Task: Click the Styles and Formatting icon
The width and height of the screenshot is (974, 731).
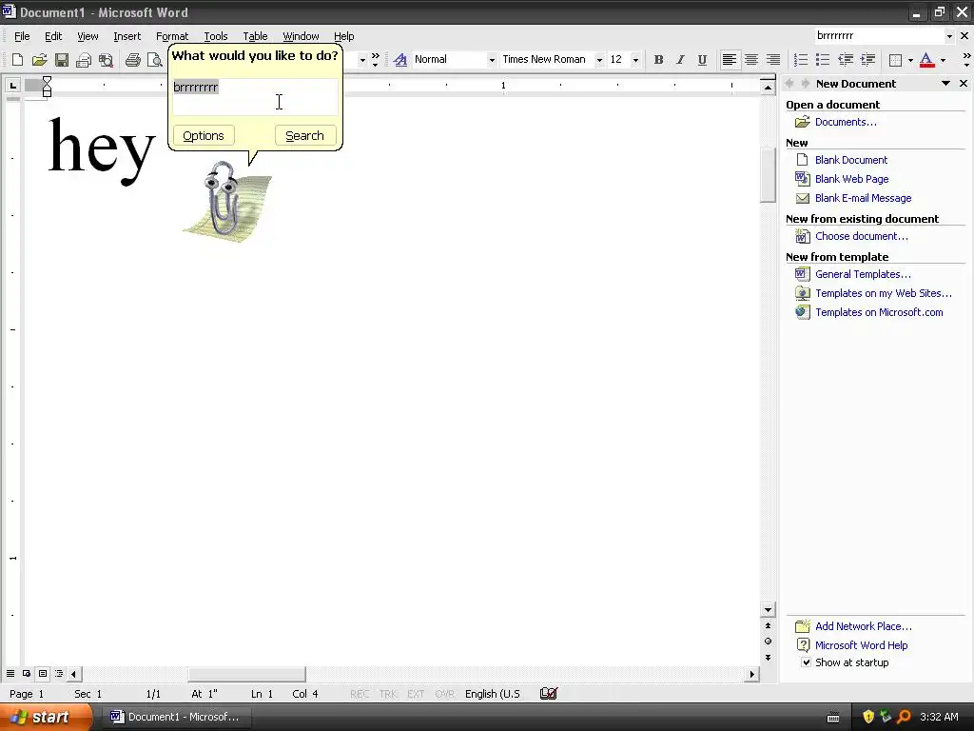Action: tap(400, 60)
